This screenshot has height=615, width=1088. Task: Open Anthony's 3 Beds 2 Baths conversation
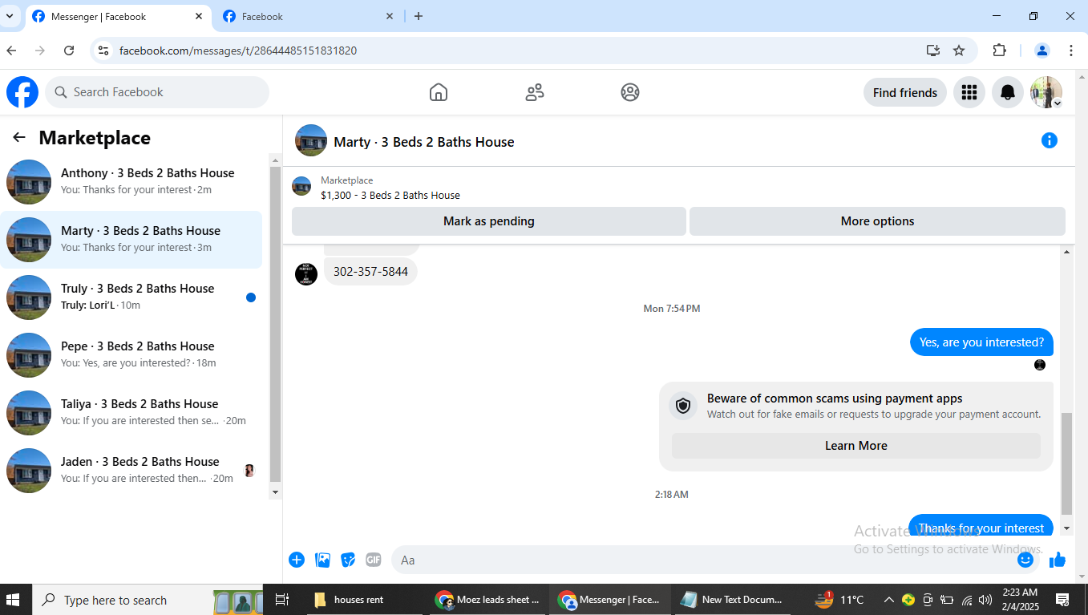pos(131,182)
